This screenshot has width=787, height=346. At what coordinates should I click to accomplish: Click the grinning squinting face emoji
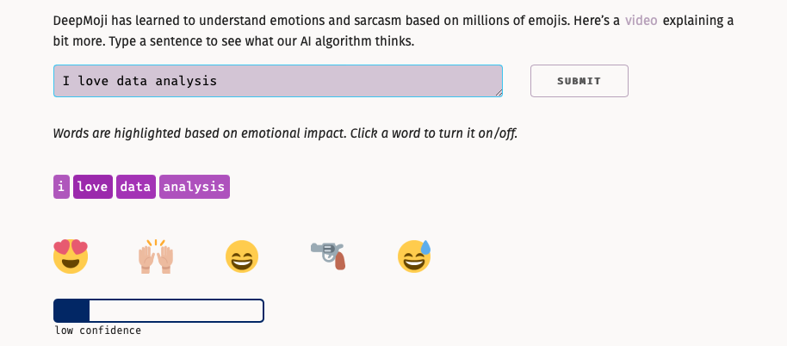242,256
